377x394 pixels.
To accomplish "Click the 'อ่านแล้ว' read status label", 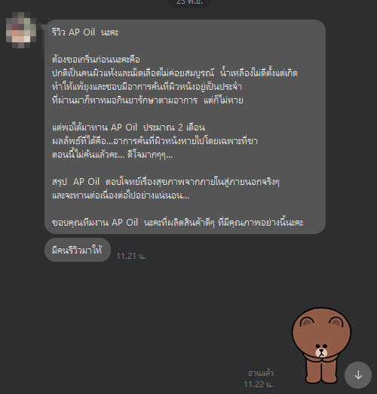I will coord(261,373).
